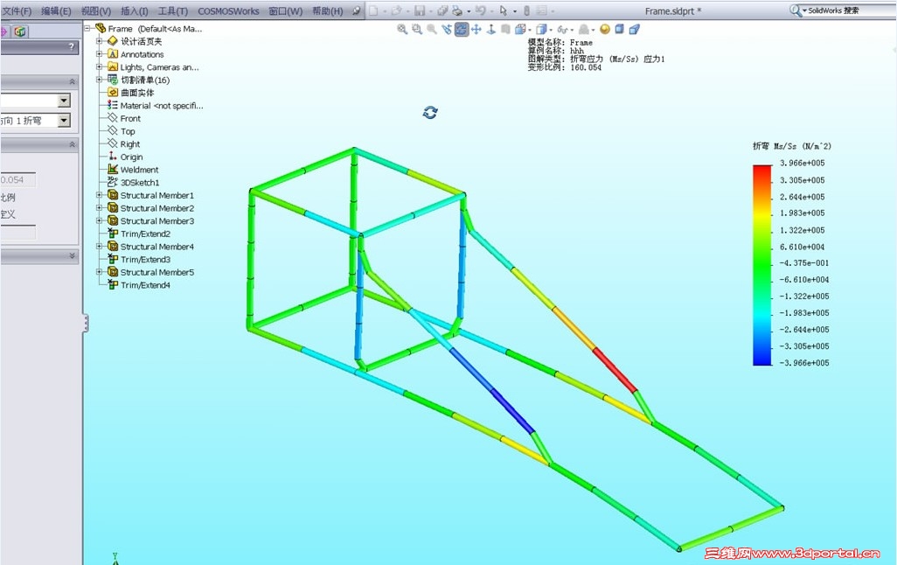Click the SolidWorks 搜索 search field
The image size is (897, 565).
coord(852,10)
